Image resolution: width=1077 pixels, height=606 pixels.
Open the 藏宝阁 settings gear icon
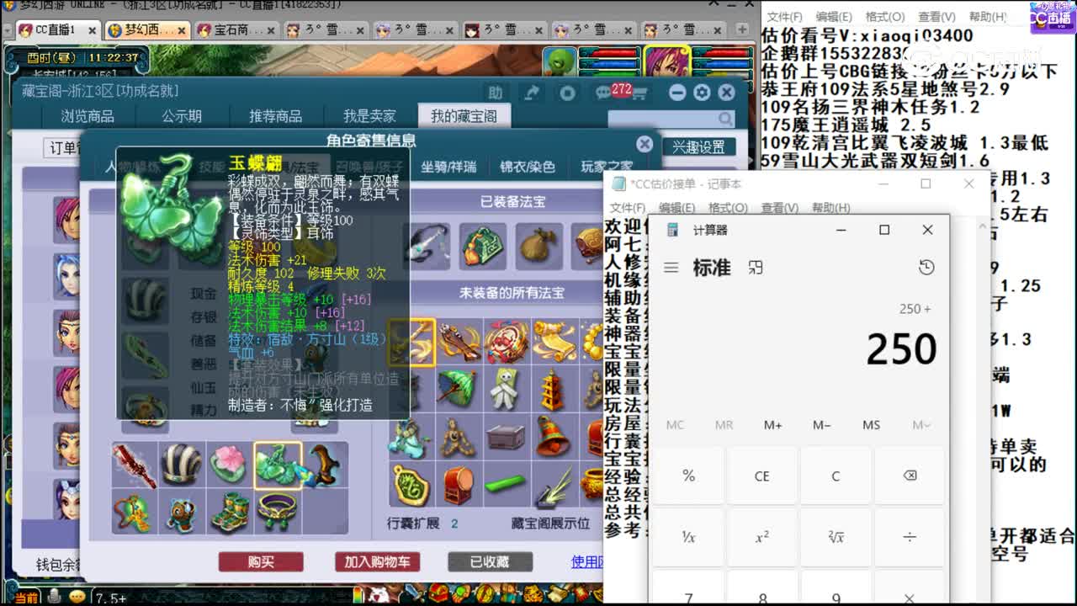coord(702,93)
